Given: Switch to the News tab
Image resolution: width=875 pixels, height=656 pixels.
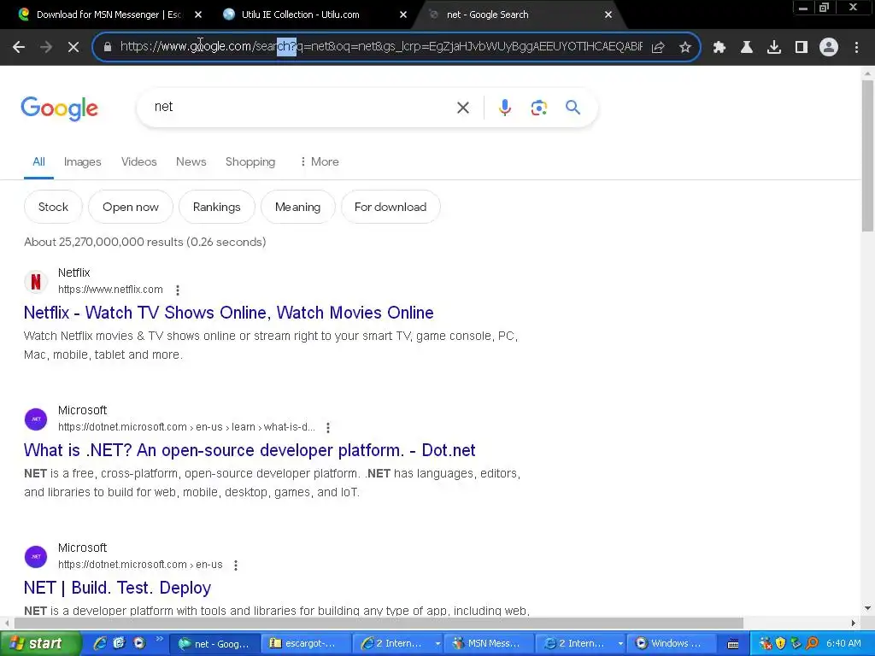Looking at the screenshot, I should [191, 161].
